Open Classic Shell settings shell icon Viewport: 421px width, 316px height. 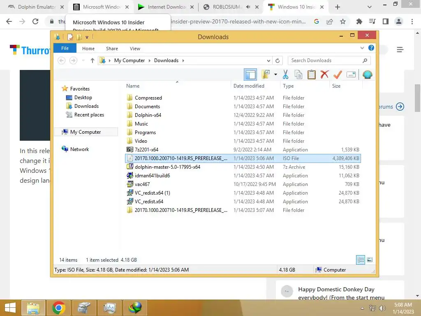[x=367, y=74]
